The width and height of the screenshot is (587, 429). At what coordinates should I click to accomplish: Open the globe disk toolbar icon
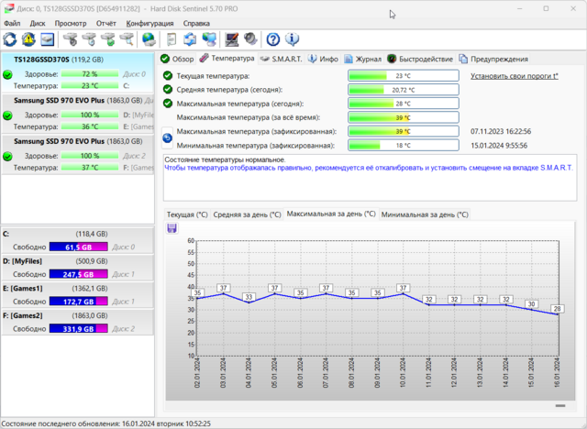pos(149,39)
